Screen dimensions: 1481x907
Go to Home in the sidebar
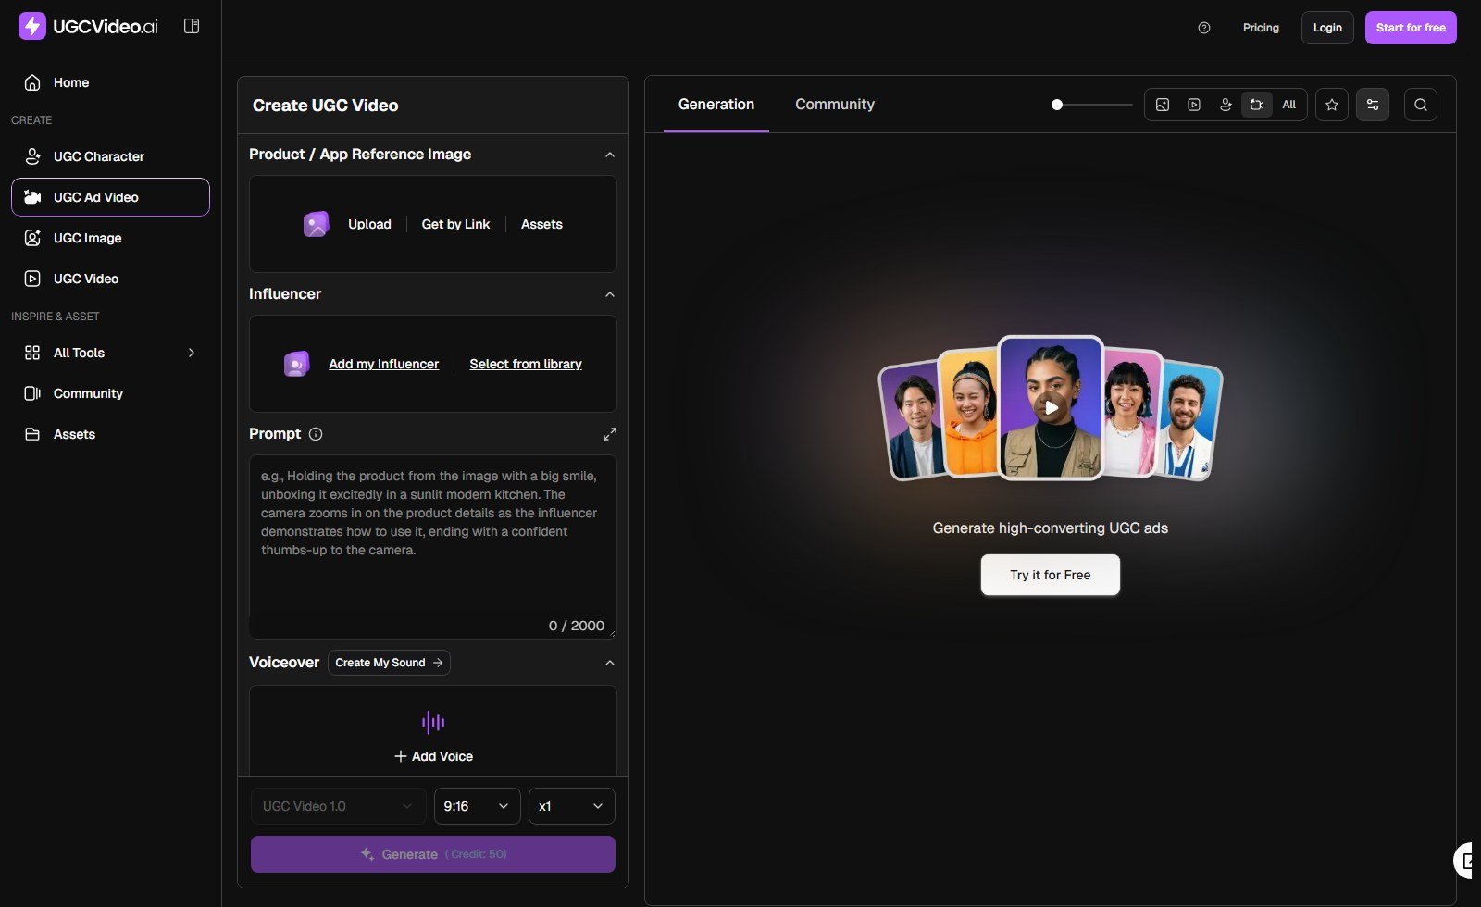click(x=110, y=82)
